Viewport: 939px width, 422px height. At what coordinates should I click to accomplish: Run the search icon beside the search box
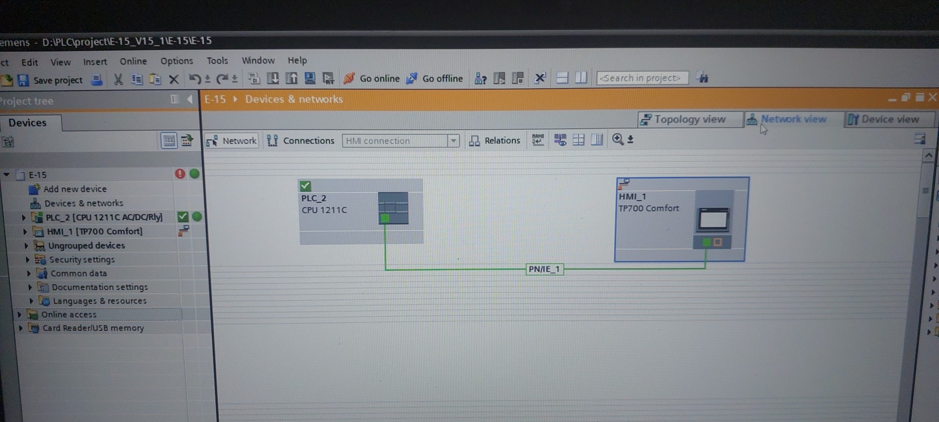click(702, 78)
